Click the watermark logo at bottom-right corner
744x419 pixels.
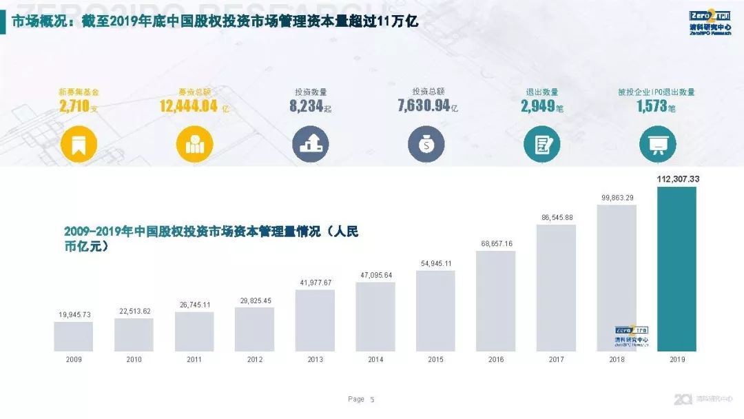(704, 399)
